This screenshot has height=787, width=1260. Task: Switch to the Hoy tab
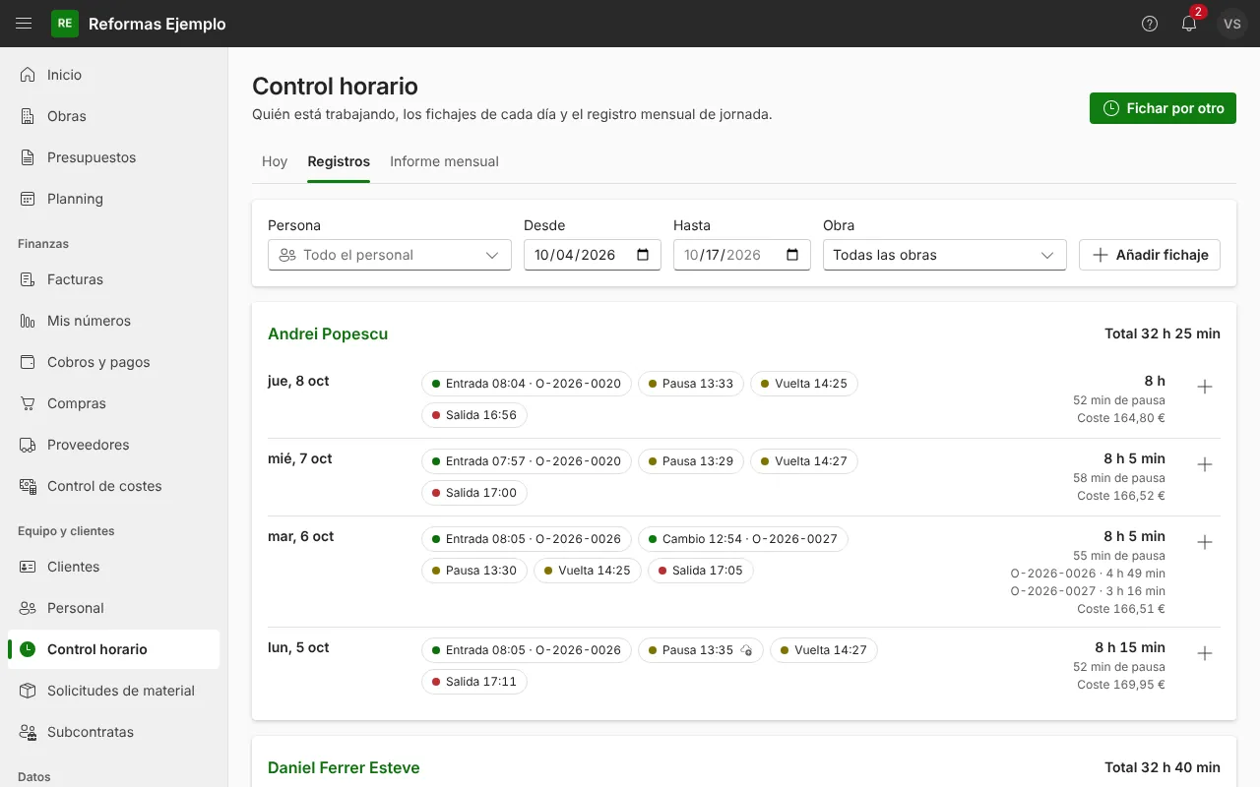[x=275, y=161]
